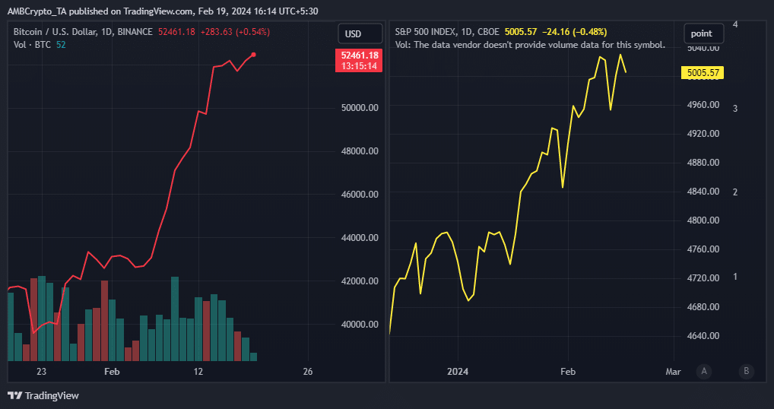
Task: Click the Mar label on S&P time axis
Action: point(674,372)
